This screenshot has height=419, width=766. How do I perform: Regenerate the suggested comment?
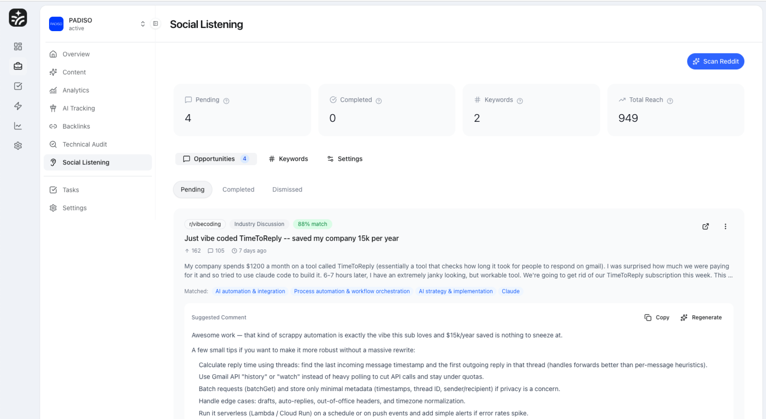(x=701, y=318)
